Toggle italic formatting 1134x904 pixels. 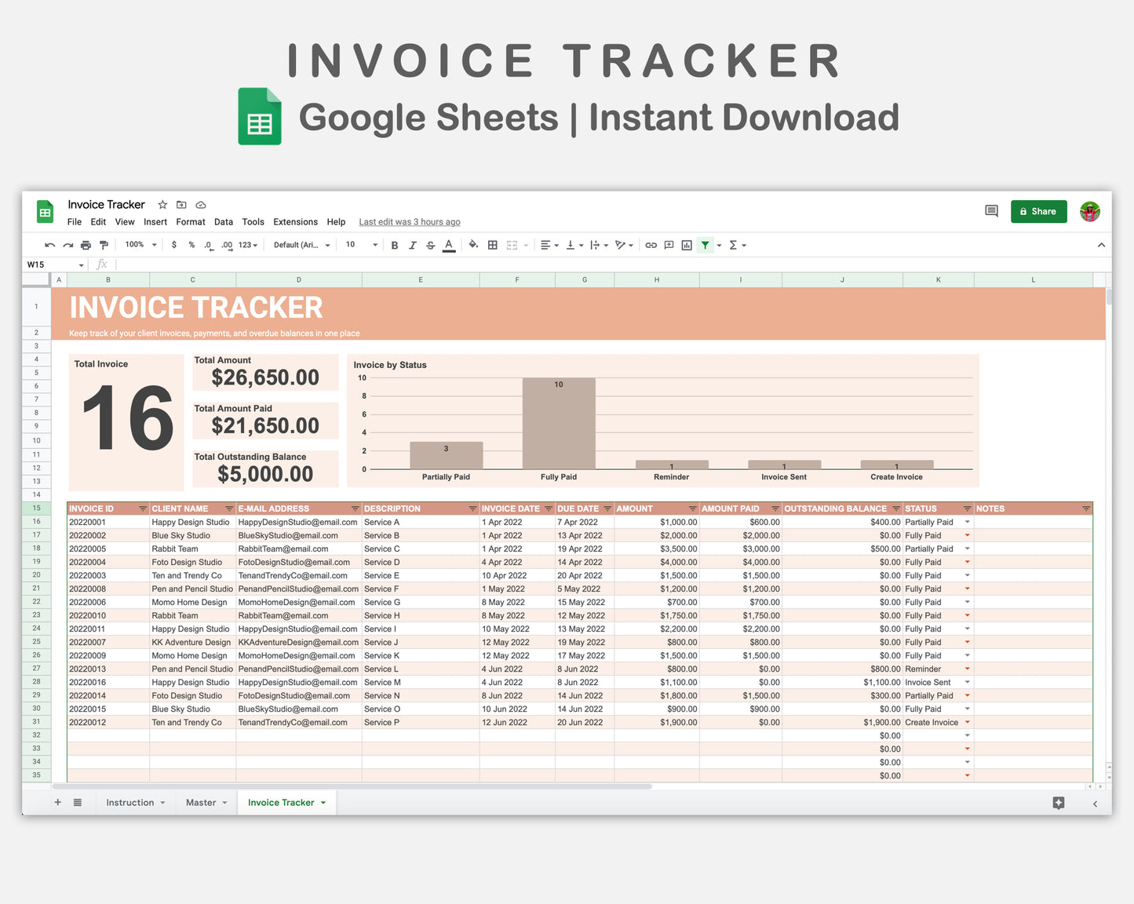412,245
